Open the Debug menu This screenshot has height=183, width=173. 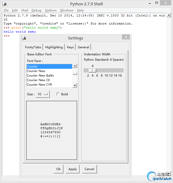36,10
